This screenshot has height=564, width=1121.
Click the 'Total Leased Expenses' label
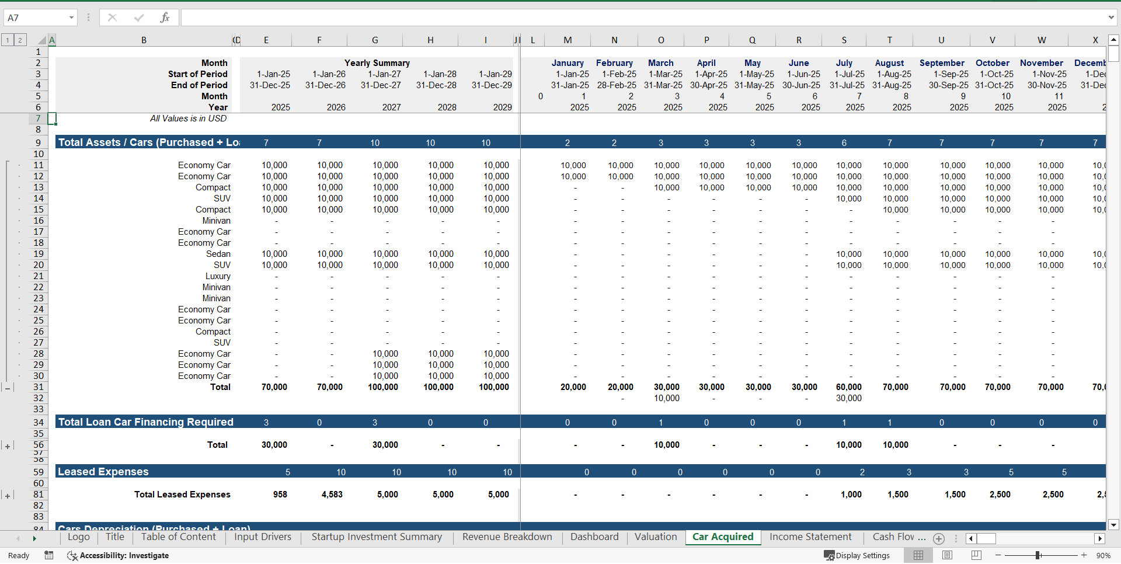[x=182, y=495]
